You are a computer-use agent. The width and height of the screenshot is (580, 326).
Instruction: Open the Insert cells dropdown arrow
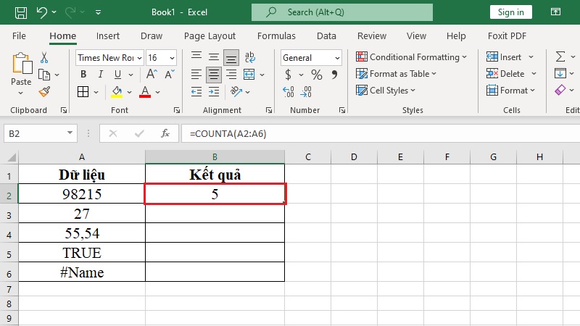tap(531, 57)
